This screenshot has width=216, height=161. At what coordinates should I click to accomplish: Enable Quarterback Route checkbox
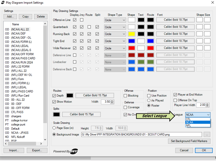pos(89,27)
